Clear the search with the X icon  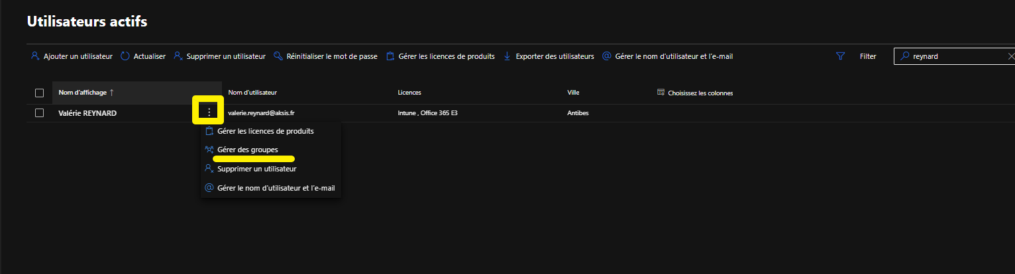[x=1011, y=56]
